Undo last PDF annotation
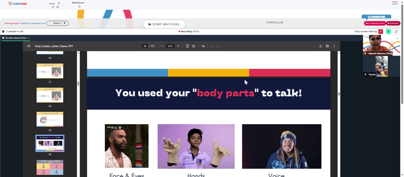Image resolution: width=404 pixels, height=177 pixels. pyautogui.click(x=212, y=46)
